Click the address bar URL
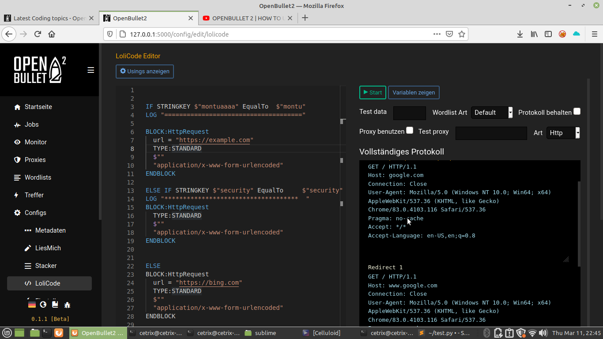This screenshot has width=603, height=339. (x=179, y=34)
